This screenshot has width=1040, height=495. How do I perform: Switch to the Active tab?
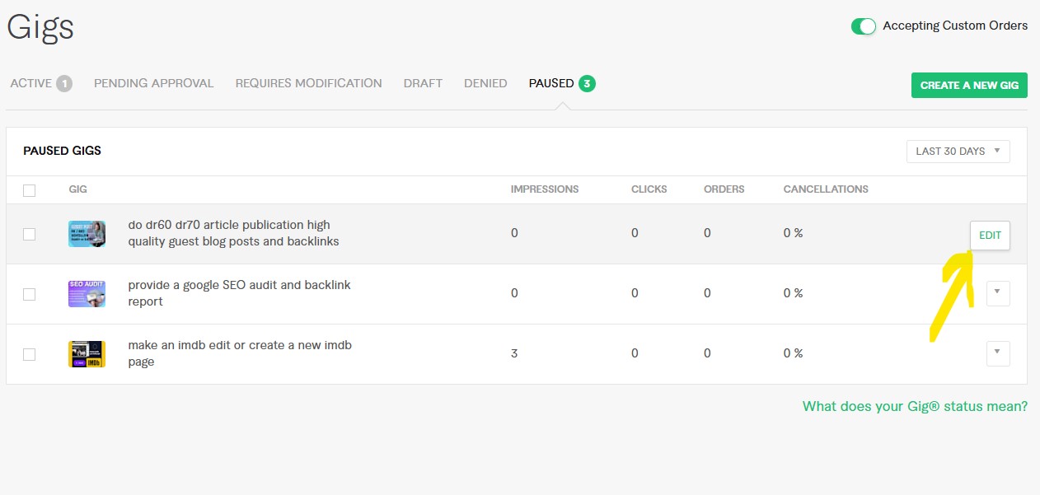pyautogui.click(x=40, y=83)
